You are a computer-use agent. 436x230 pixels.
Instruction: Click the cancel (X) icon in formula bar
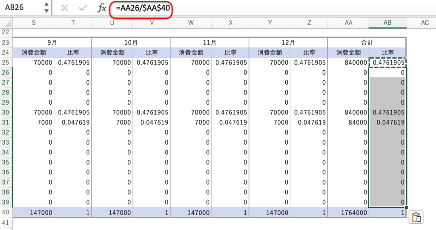(65, 8)
